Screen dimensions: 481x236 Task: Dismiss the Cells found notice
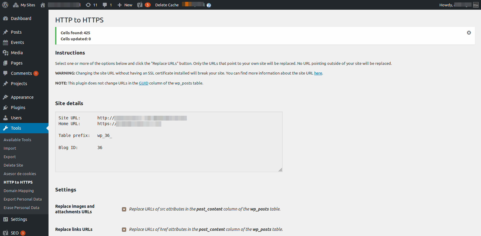click(469, 33)
